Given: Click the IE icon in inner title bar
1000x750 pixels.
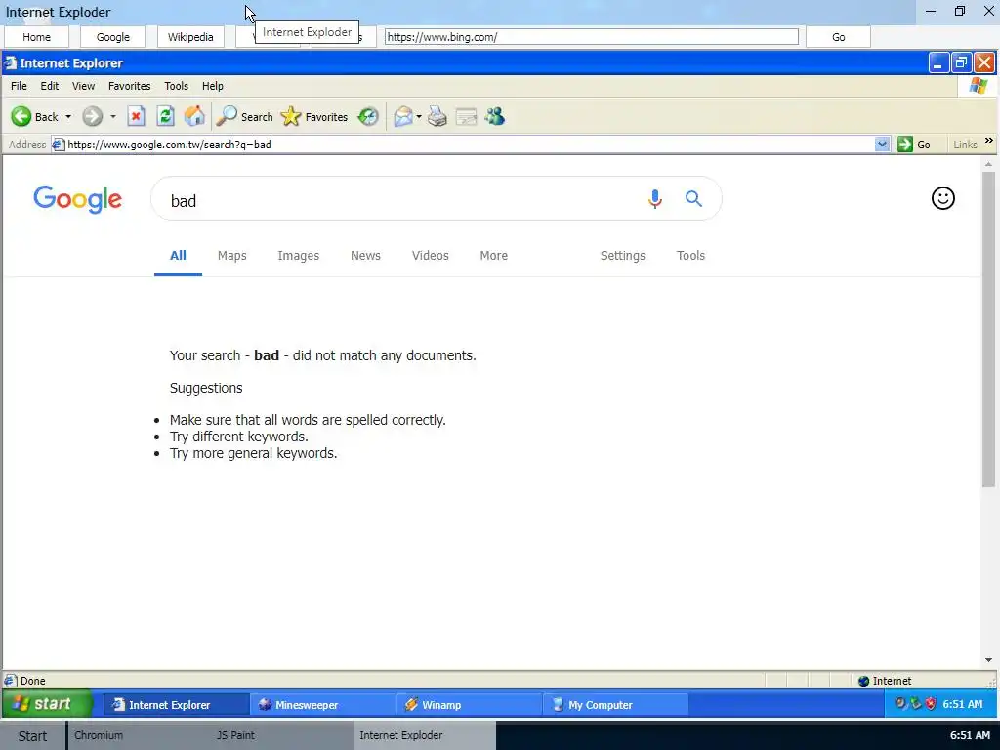Looking at the screenshot, I should [10, 62].
